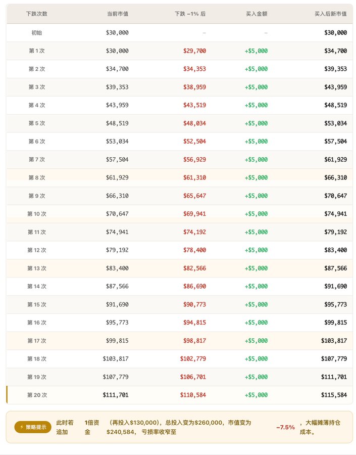Select the 第 13 次 row label
This screenshot has width=356, height=455.
point(37,268)
